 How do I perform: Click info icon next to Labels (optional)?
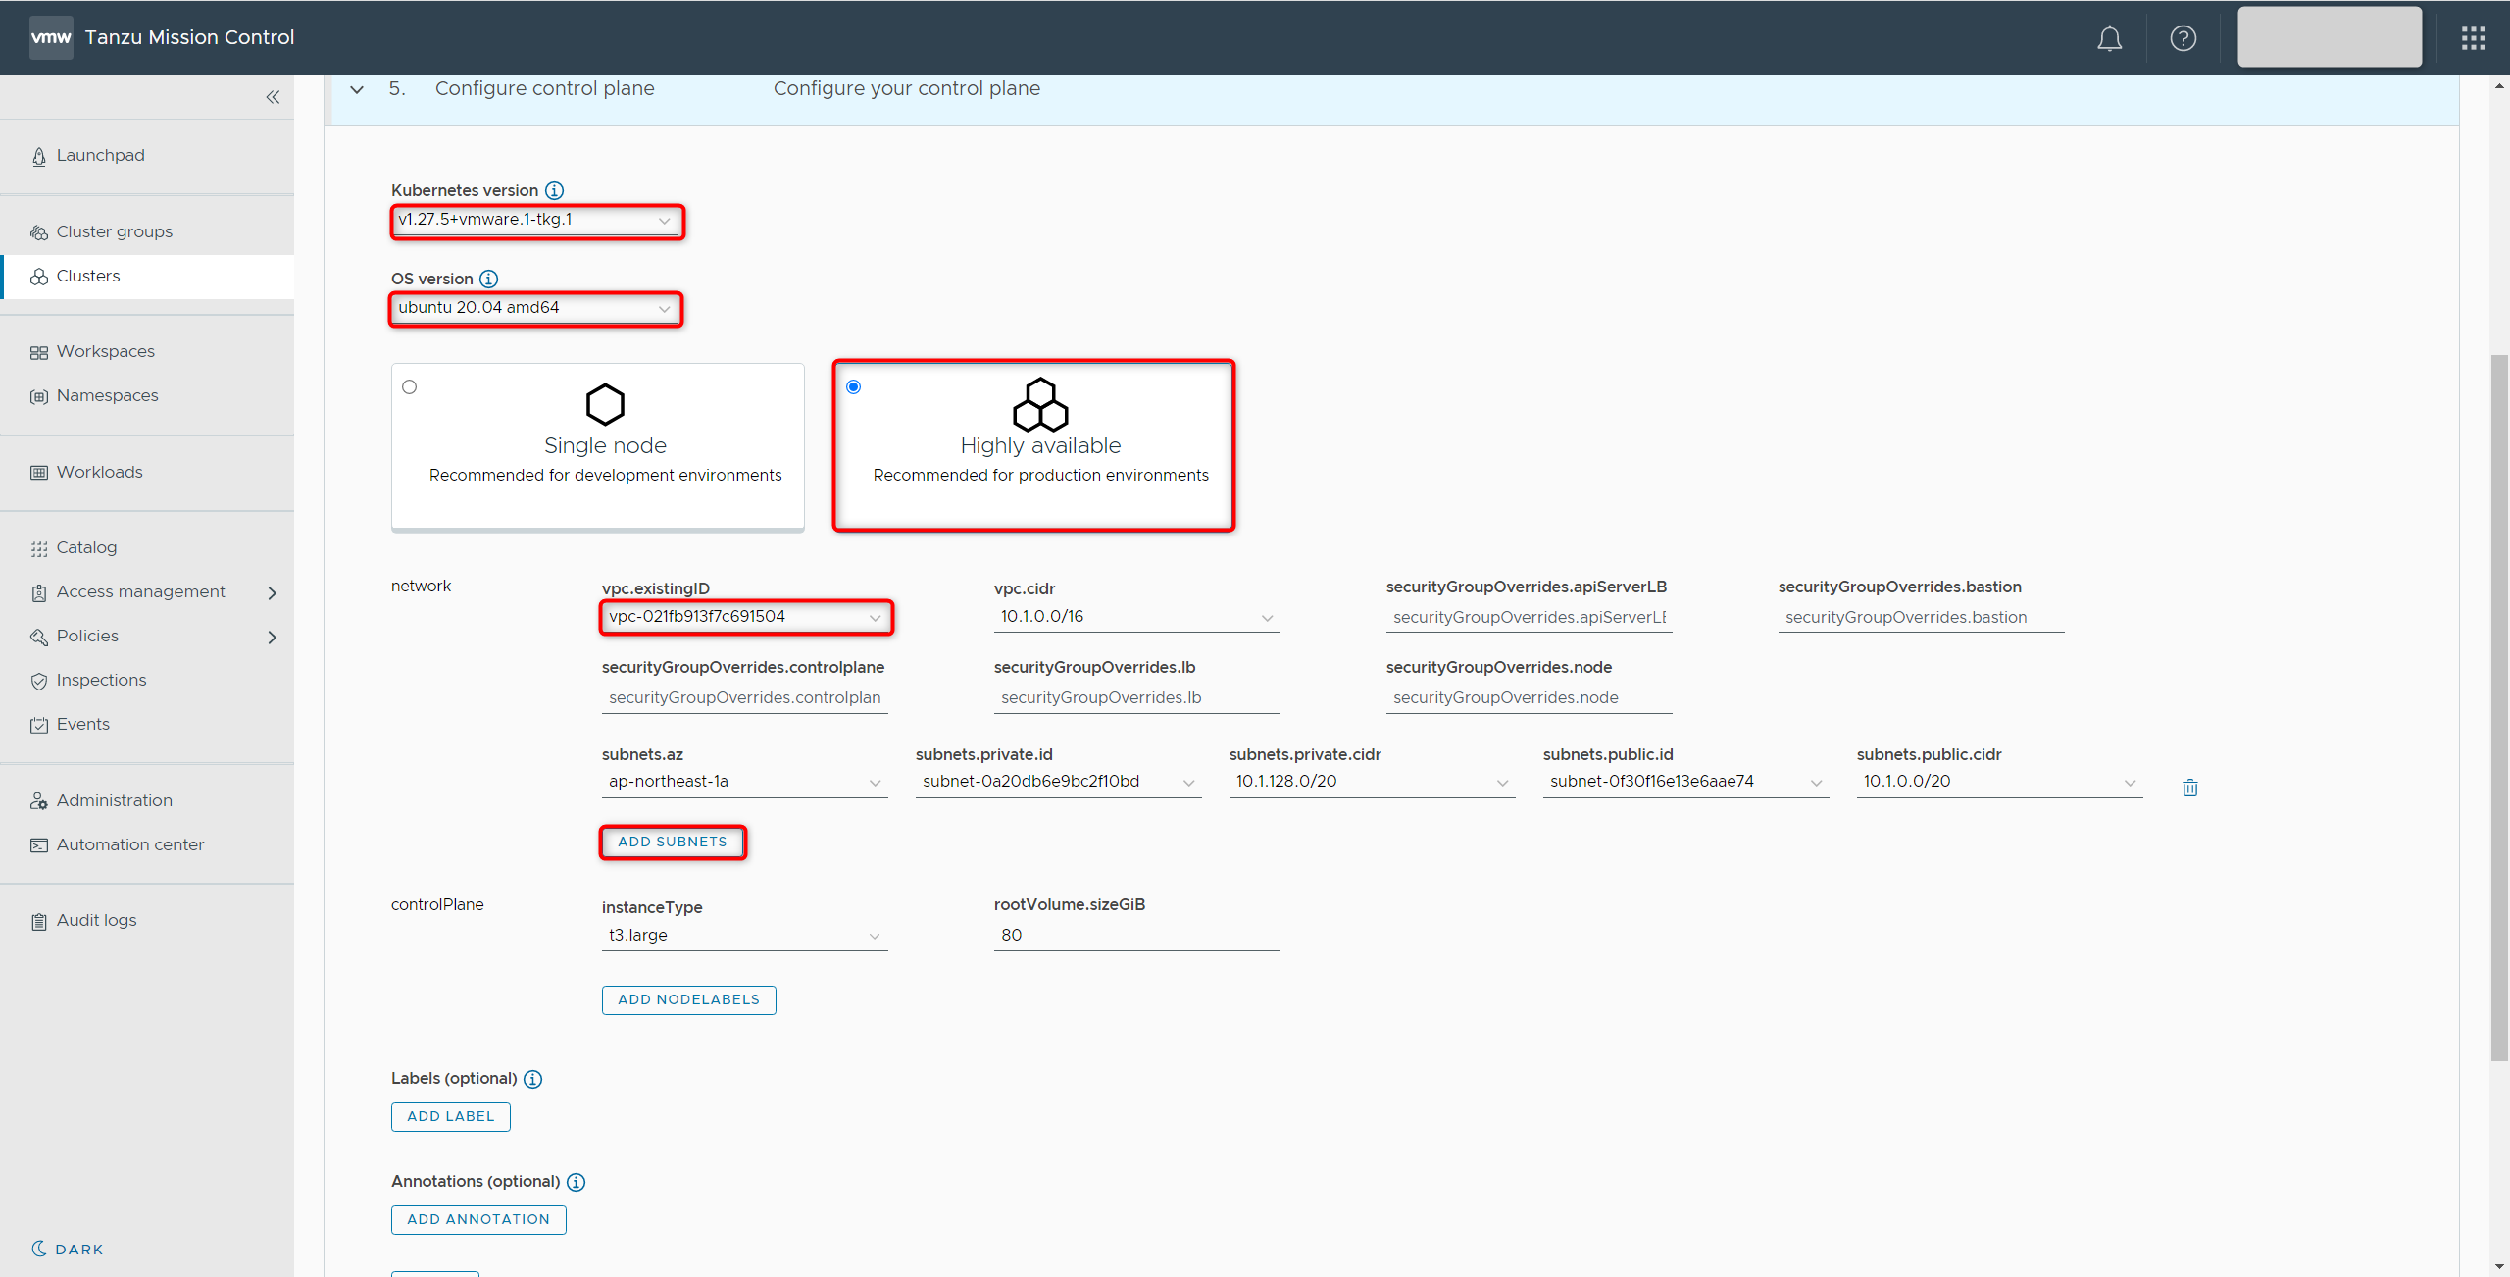[532, 1079]
